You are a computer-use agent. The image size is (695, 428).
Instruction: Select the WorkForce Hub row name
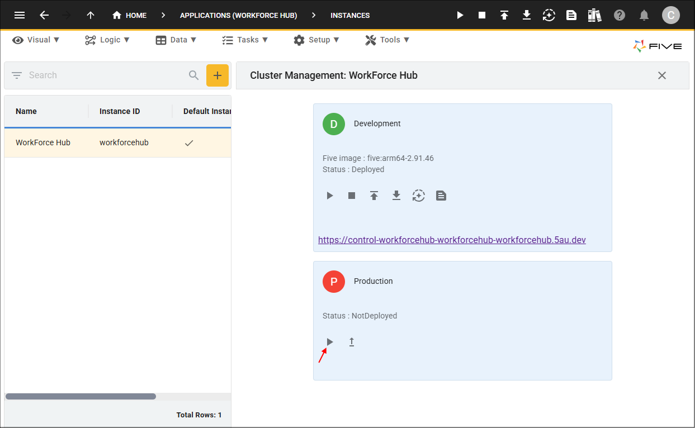coord(43,142)
